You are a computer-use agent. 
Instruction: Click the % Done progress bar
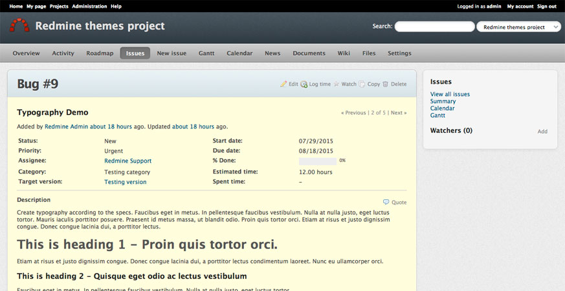click(x=318, y=161)
